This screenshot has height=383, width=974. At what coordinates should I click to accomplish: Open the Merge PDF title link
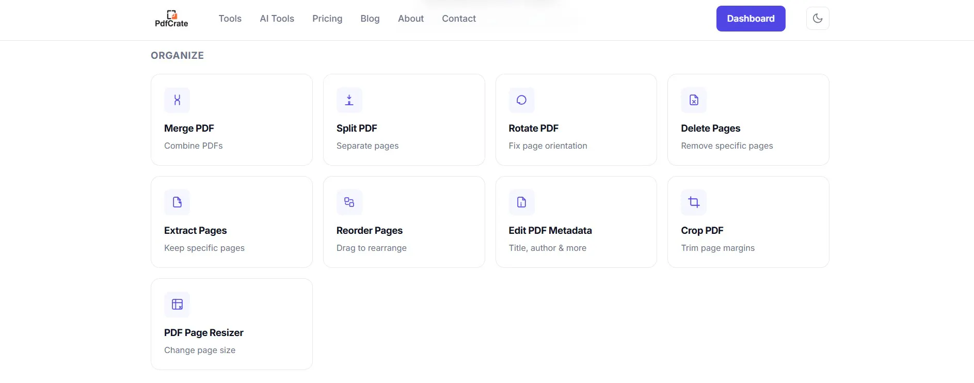189,129
